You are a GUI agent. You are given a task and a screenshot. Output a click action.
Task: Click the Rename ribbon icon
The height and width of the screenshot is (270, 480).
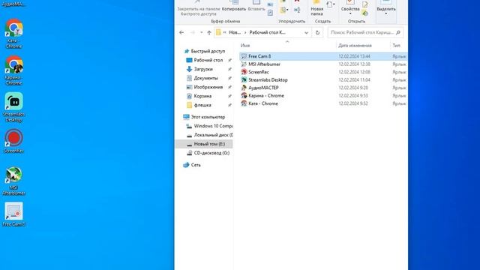pyautogui.click(x=297, y=10)
